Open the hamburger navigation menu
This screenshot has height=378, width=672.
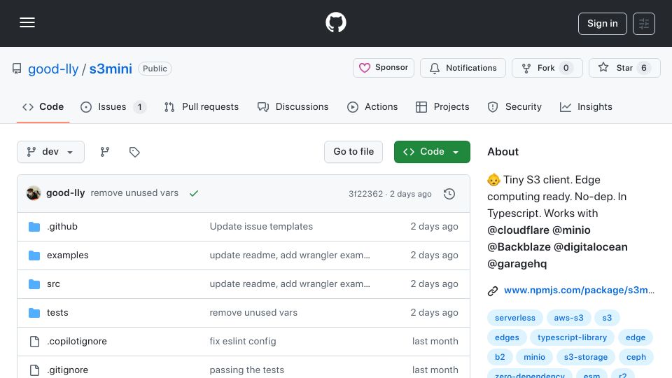(x=27, y=22)
